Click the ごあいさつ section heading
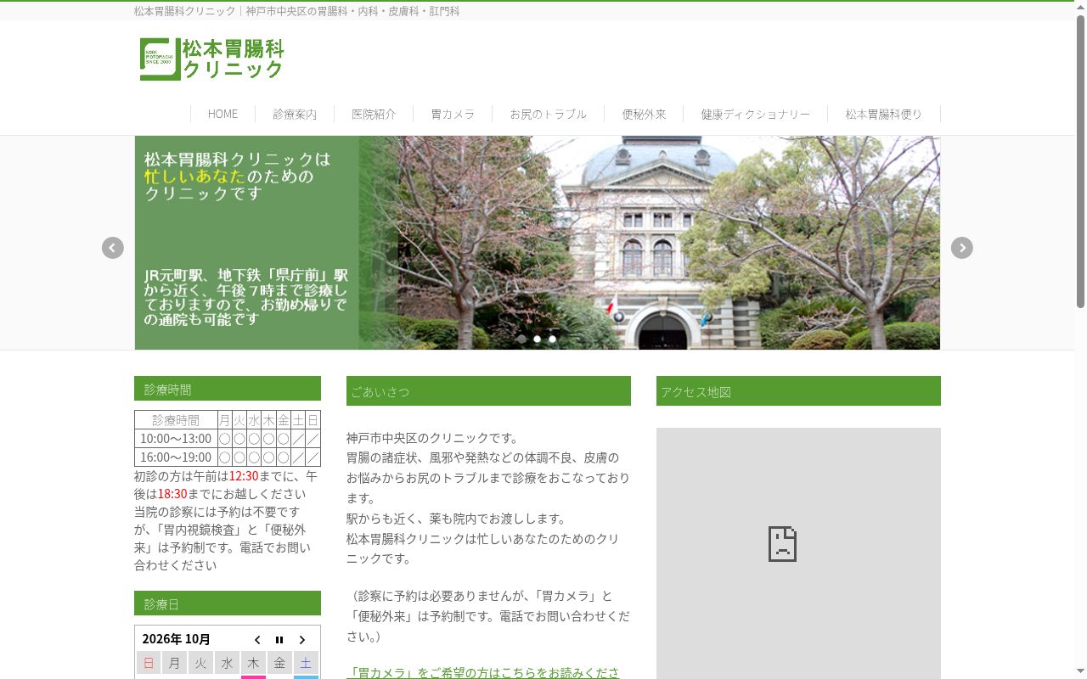Viewport: 1087px width, 679px height. click(488, 391)
